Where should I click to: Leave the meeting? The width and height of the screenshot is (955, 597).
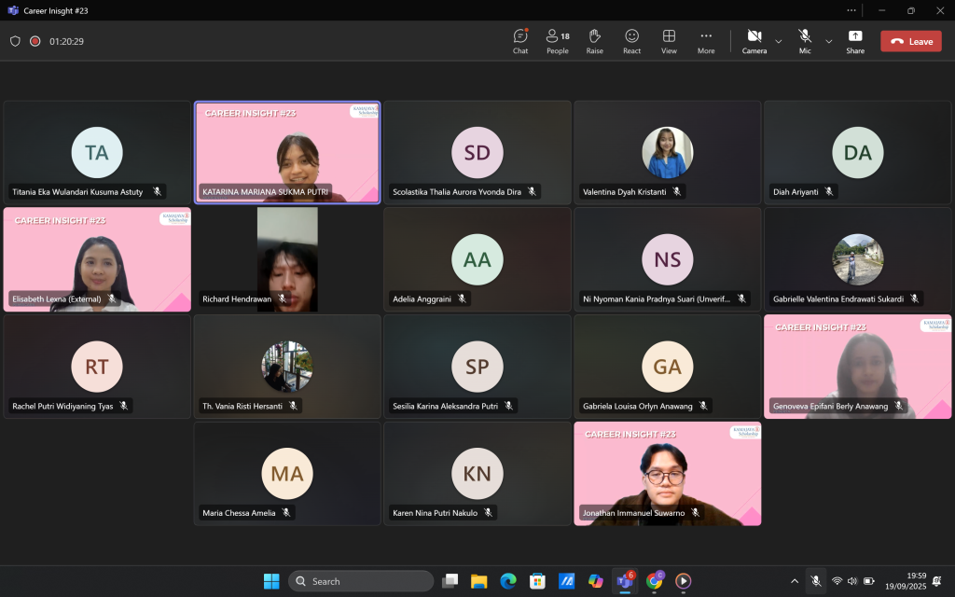910,41
